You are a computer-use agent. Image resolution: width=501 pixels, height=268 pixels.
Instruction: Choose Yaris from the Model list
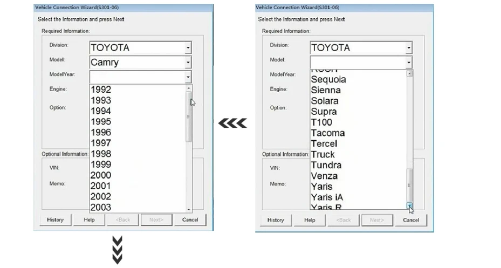pos(358,187)
